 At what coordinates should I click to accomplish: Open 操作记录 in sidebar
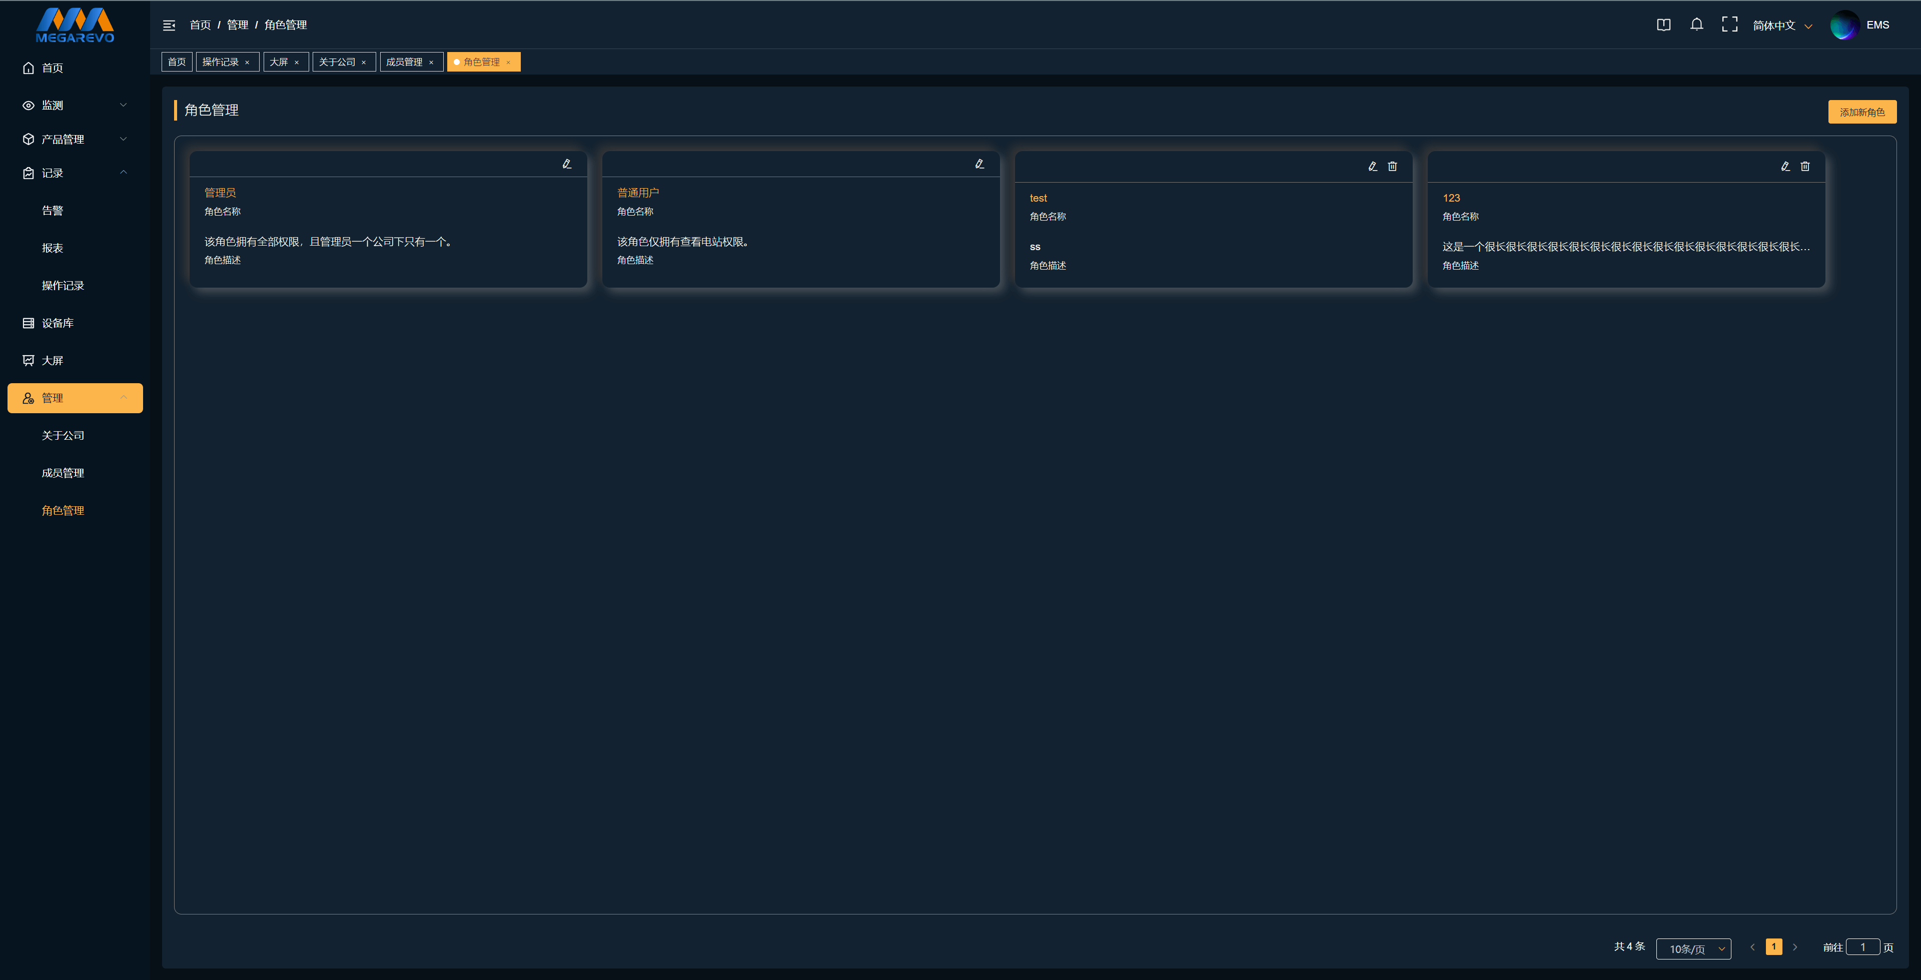click(63, 286)
